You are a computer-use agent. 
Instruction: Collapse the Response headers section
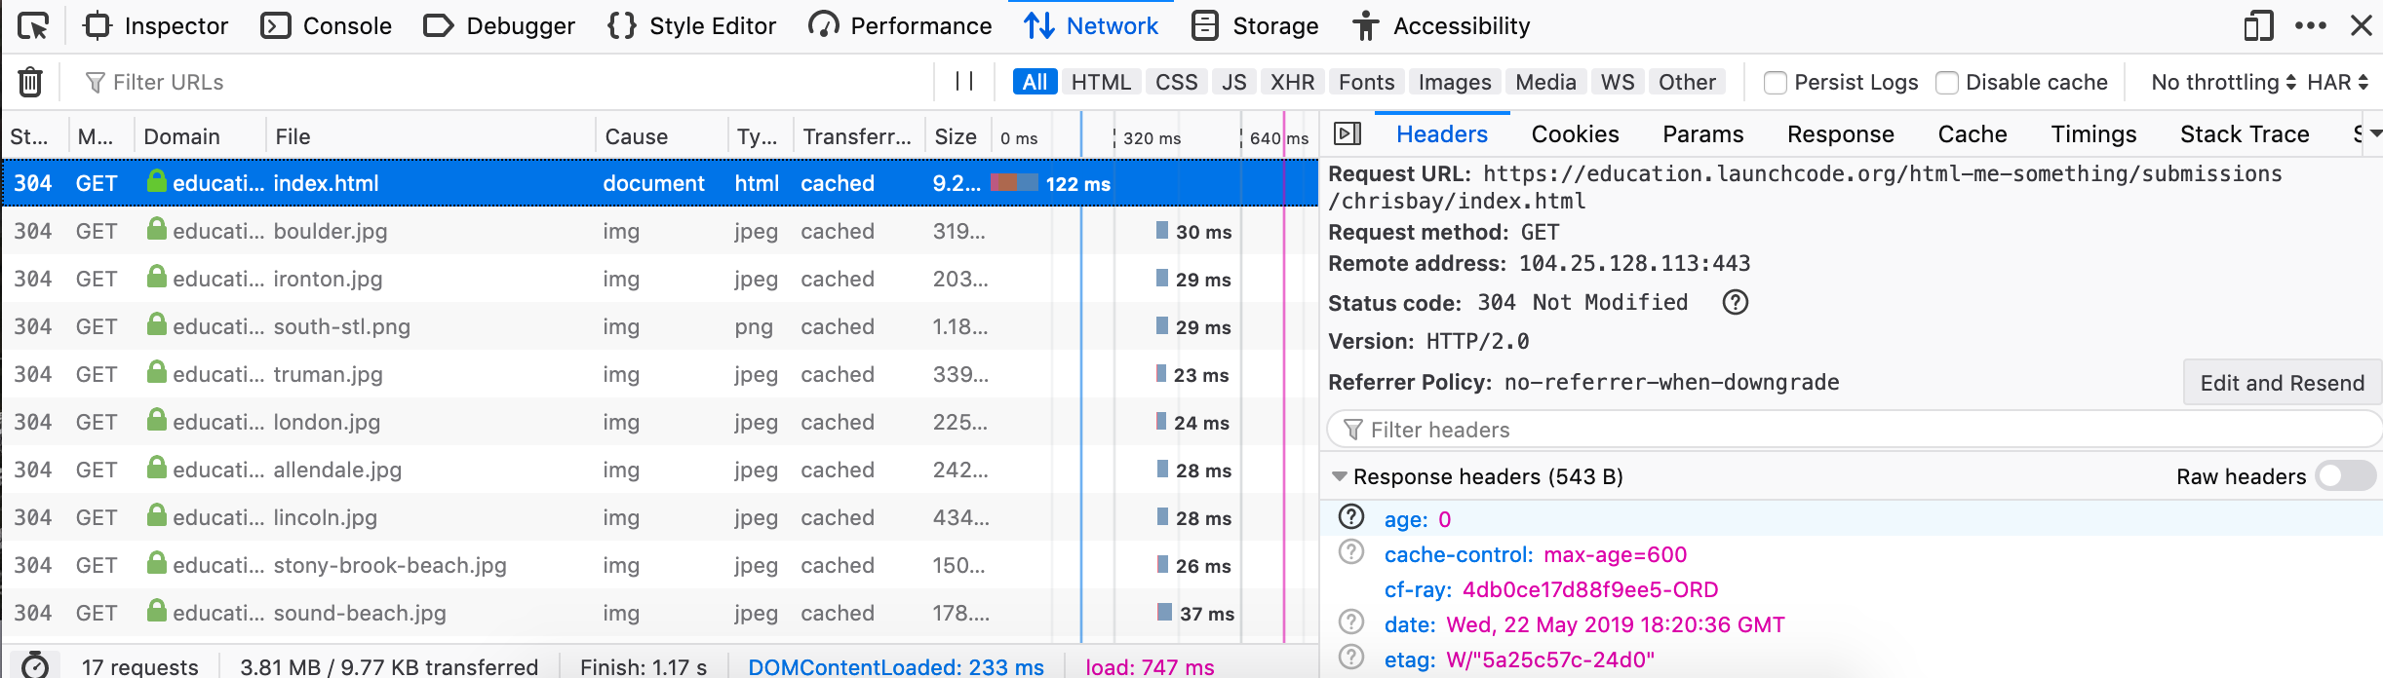click(x=1340, y=476)
